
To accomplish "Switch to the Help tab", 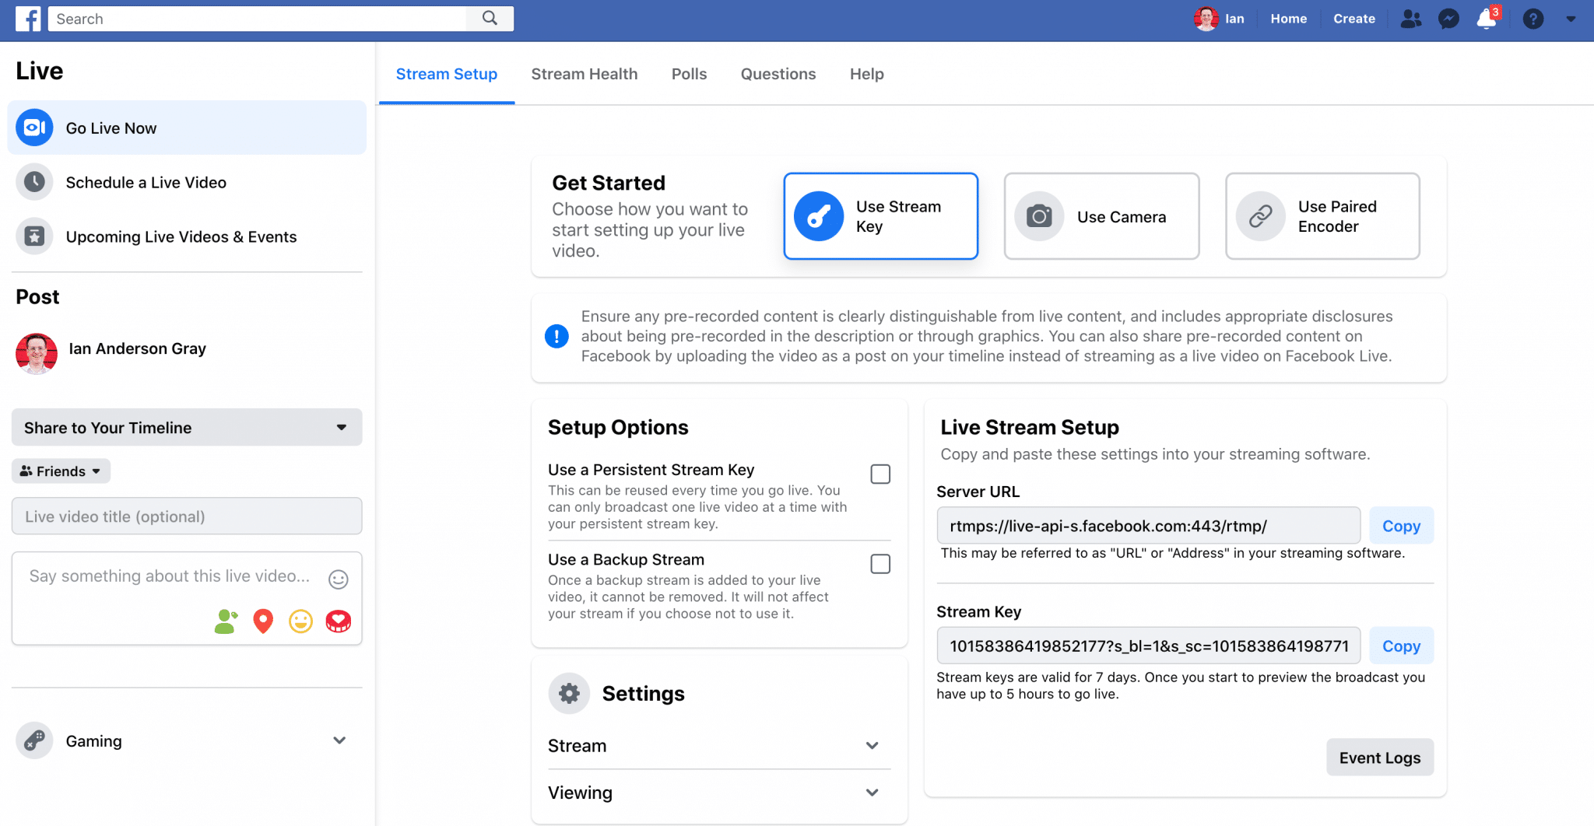I will point(866,74).
